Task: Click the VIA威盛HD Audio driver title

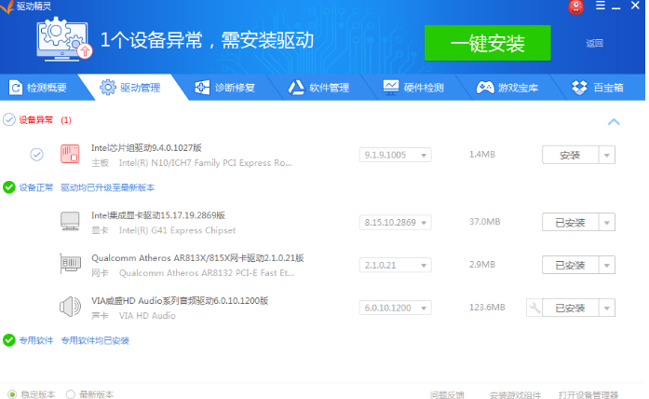Action: (x=180, y=301)
